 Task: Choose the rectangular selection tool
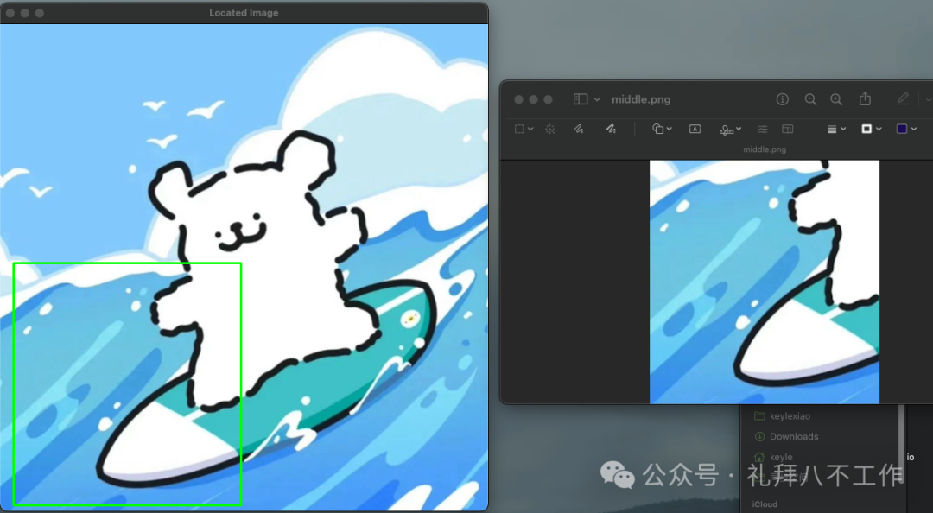click(519, 129)
